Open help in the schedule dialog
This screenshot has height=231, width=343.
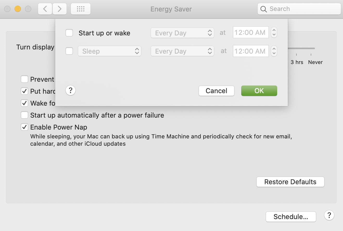[x=71, y=91]
